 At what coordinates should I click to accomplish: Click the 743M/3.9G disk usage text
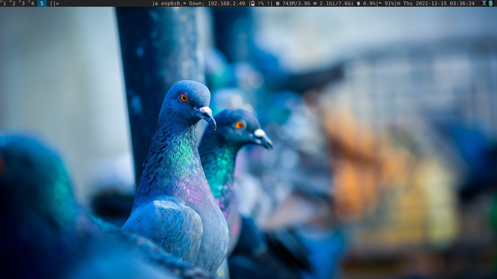tap(296, 3)
